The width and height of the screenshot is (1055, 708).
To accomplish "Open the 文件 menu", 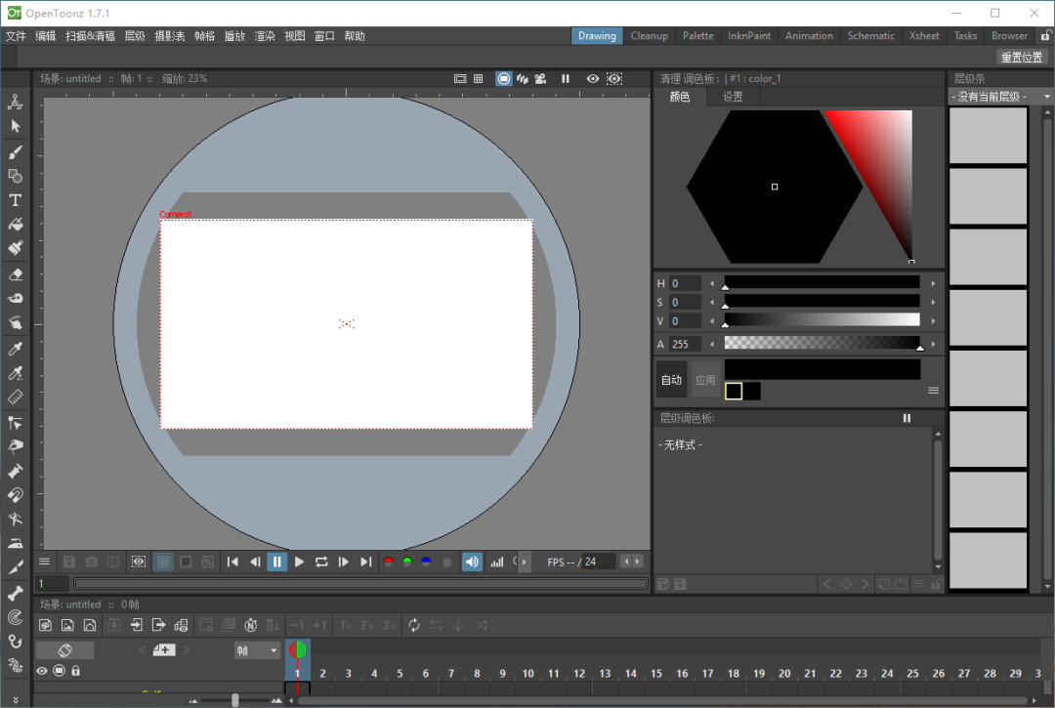I will (16, 35).
